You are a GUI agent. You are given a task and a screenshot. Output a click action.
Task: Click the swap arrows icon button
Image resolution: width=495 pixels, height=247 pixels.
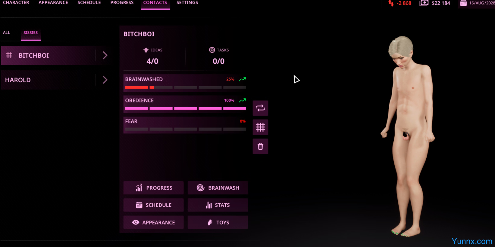(x=260, y=108)
